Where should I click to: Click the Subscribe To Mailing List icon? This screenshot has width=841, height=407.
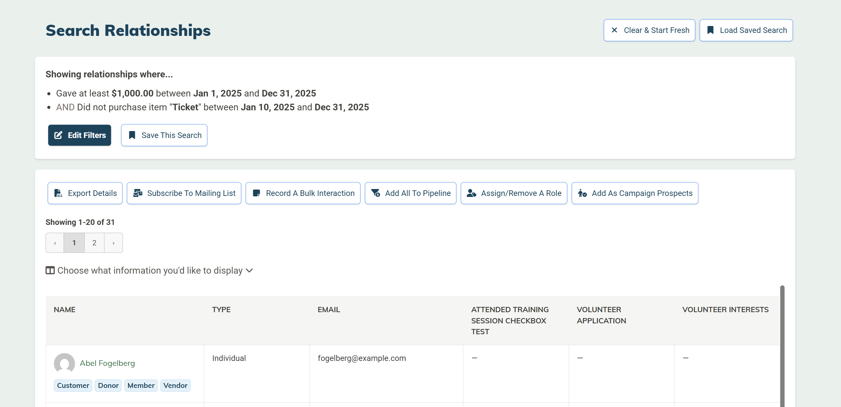[138, 193]
